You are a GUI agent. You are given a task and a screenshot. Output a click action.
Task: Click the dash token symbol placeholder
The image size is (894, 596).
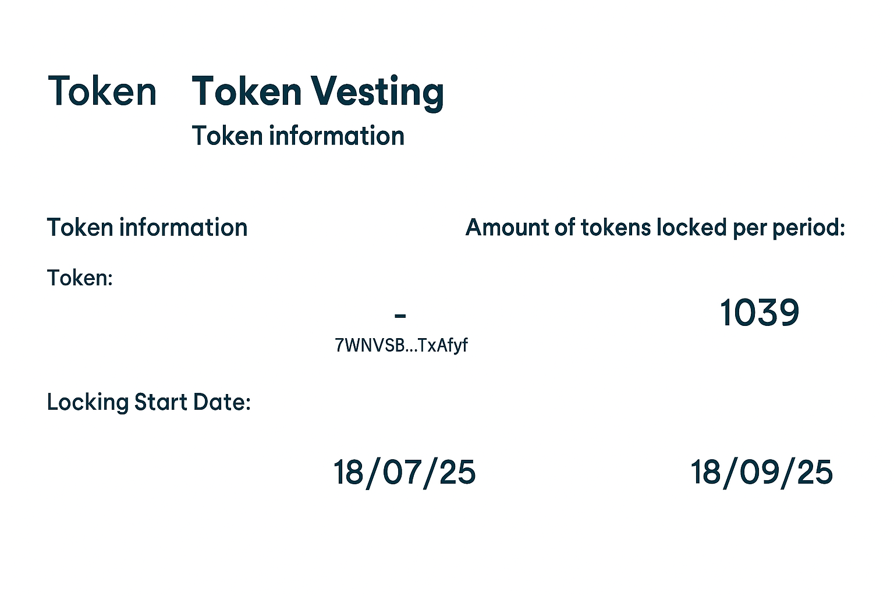coord(400,316)
